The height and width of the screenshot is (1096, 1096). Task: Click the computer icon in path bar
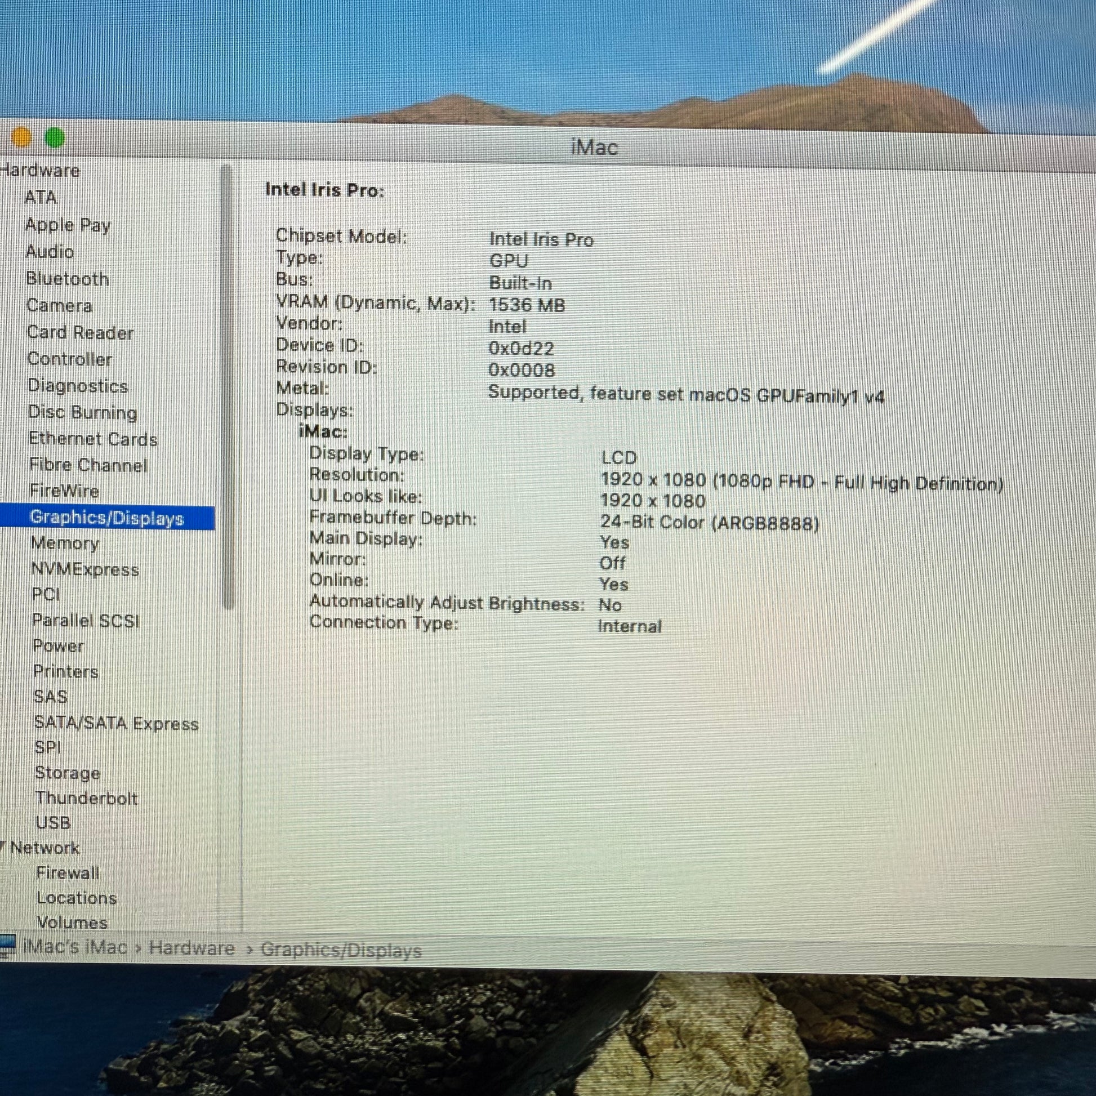click(8, 946)
